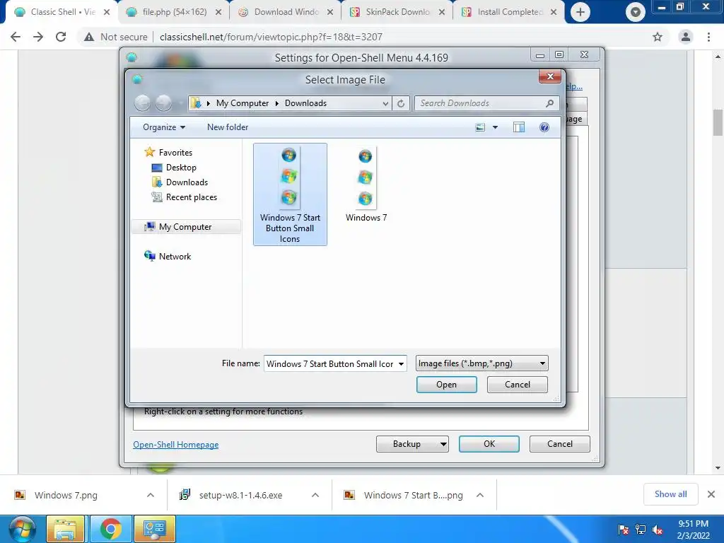
Task: Open the view options dropdown arrow
Action: click(495, 127)
